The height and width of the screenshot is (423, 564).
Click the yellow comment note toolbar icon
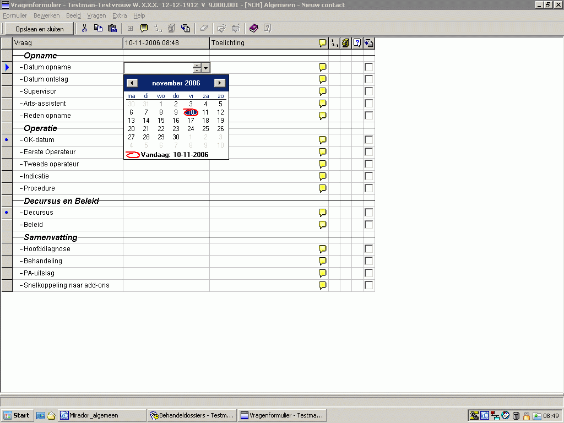[x=144, y=29]
